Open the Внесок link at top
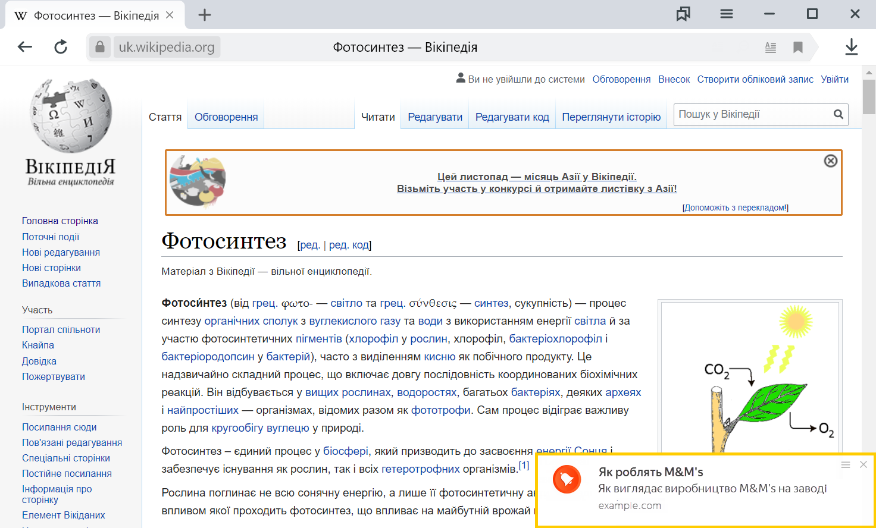 674,79
